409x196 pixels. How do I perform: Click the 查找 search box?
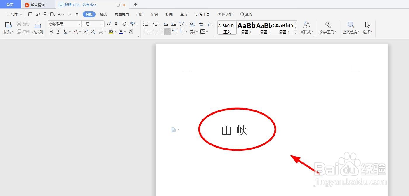tap(246, 14)
